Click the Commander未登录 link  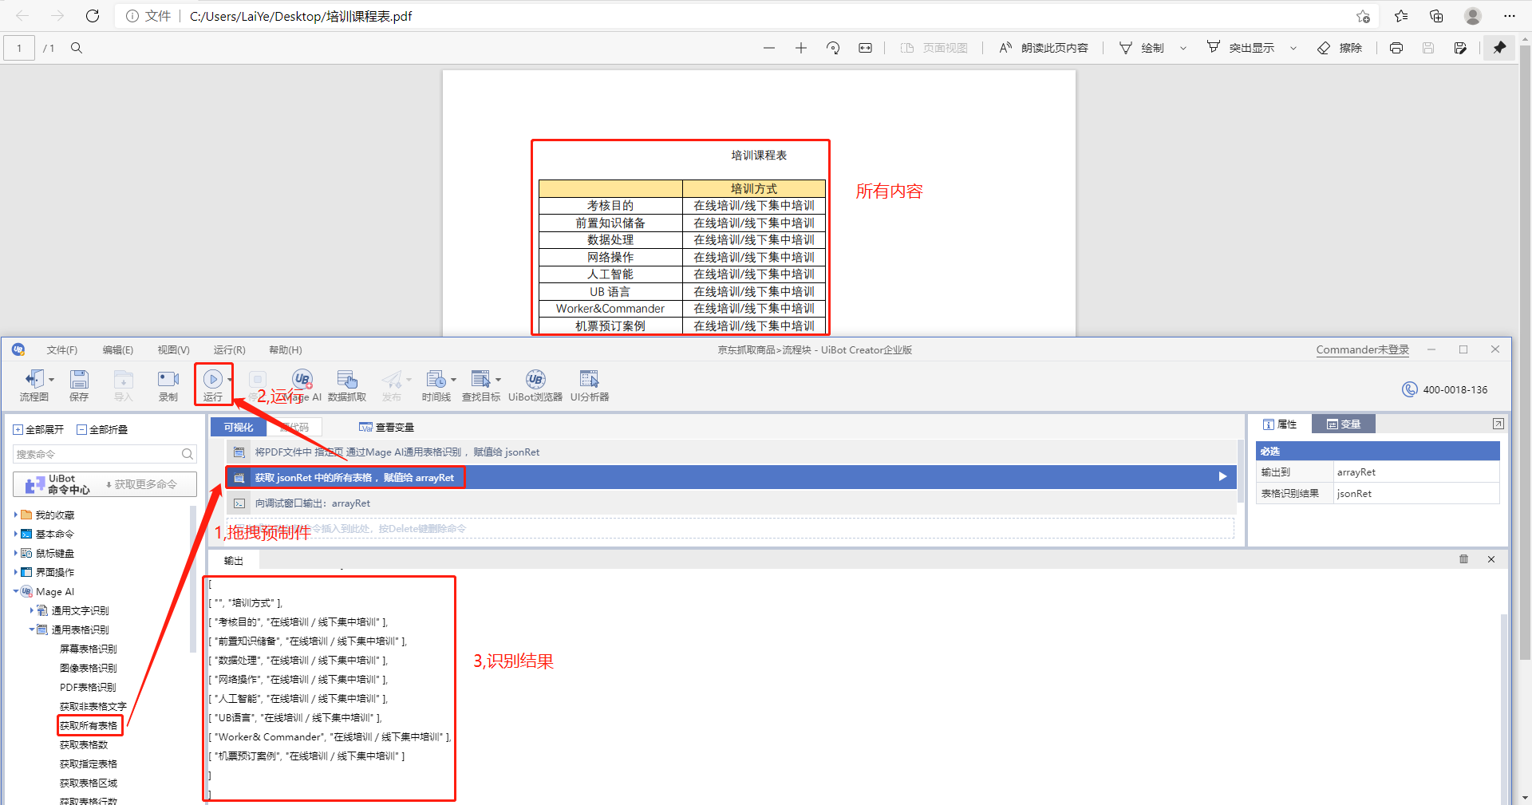(x=1362, y=349)
